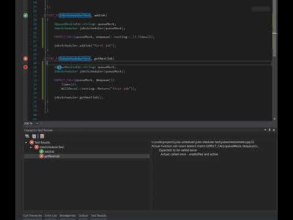Click the second Test Runner toolbar icon
293x220 pixels.
point(34,136)
